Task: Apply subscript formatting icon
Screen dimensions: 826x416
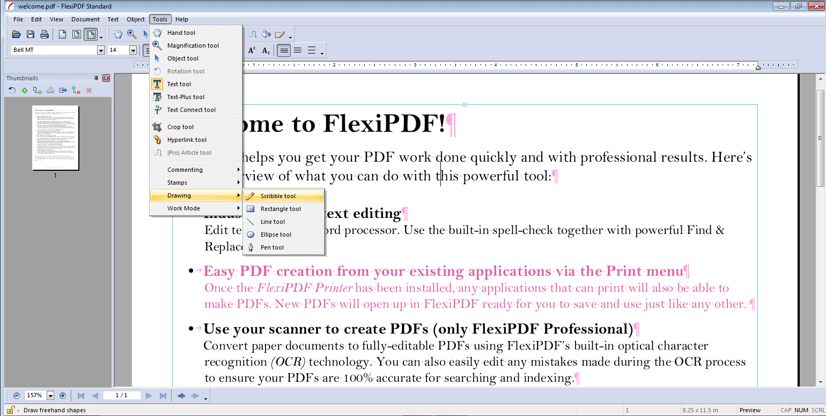Action: point(266,50)
